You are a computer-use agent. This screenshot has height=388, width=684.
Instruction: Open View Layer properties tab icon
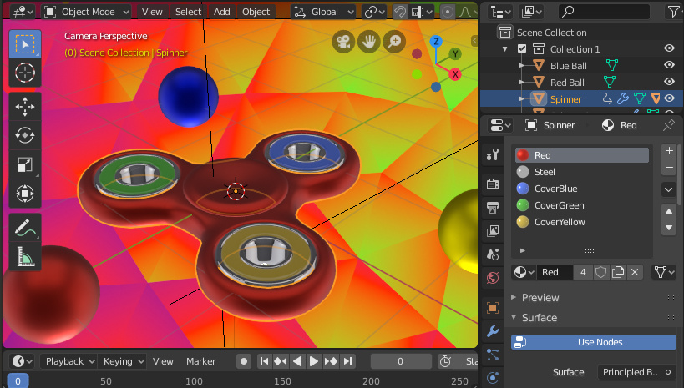click(493, 230)
